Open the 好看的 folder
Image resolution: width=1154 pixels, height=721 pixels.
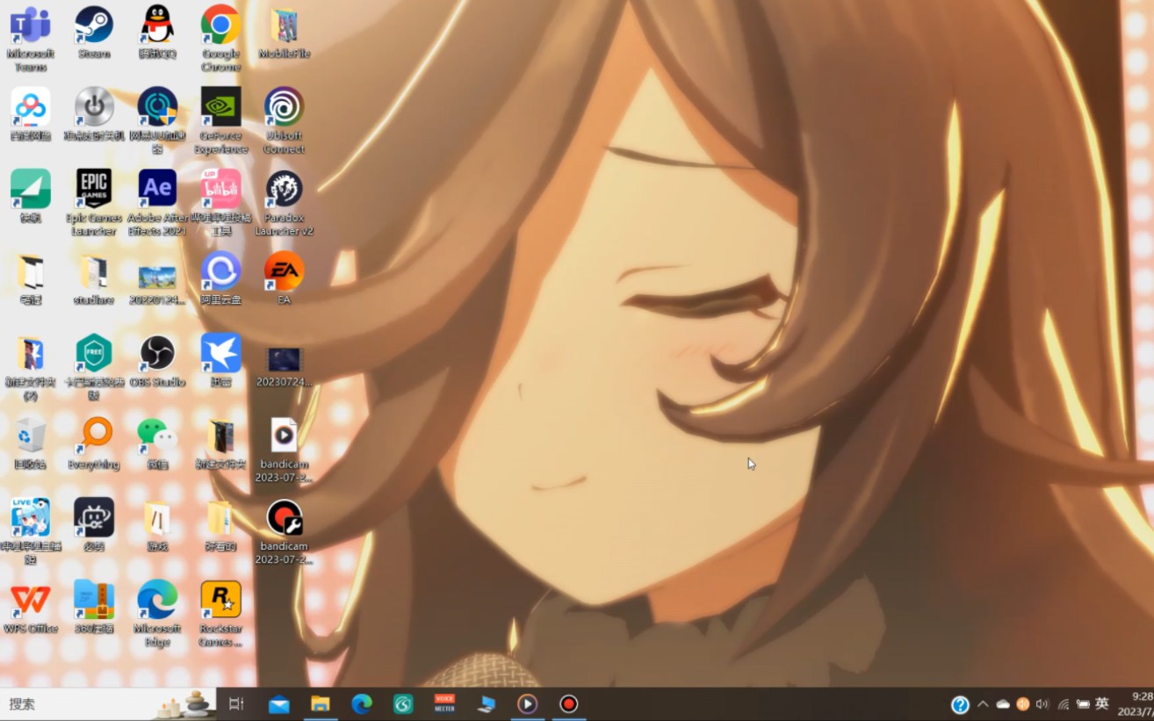(220, 525)
